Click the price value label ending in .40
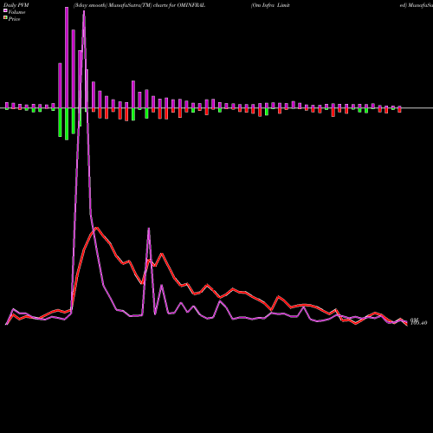The image size is (433, 433). pyautogui.click(x=418, y=323)
